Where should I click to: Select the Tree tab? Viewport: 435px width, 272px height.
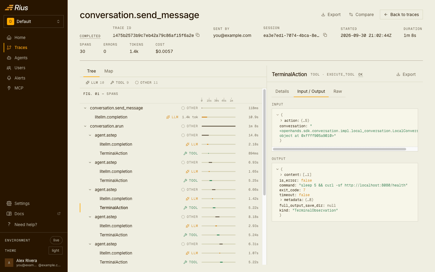(92, 71)
